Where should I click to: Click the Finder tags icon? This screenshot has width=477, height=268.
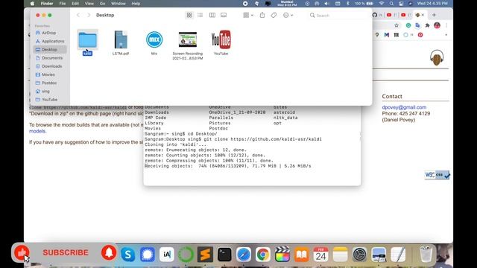click(274, 15)
